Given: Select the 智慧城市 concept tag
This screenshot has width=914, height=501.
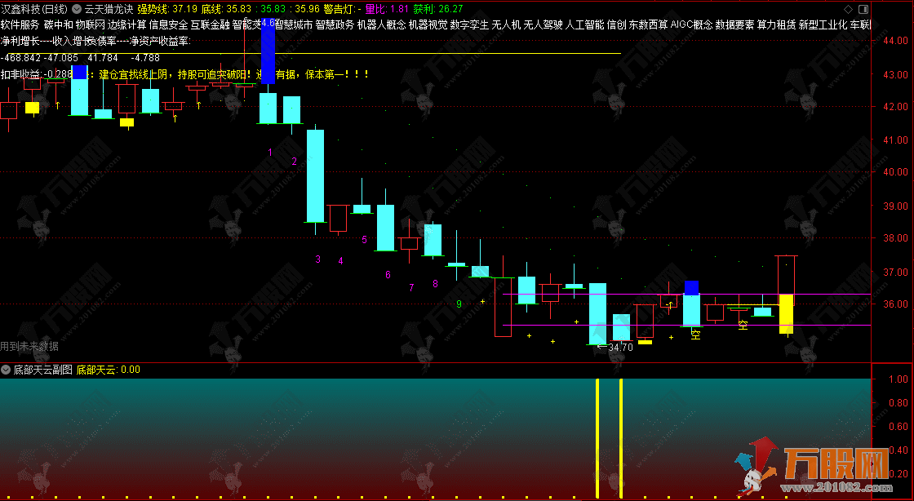Looking at the screenshot, I should [x=294, y=24].
